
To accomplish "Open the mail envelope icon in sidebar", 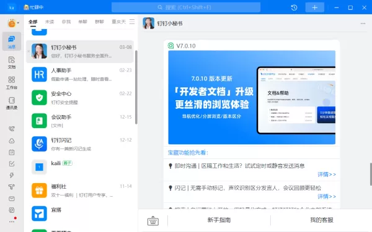I will [12, 199].
